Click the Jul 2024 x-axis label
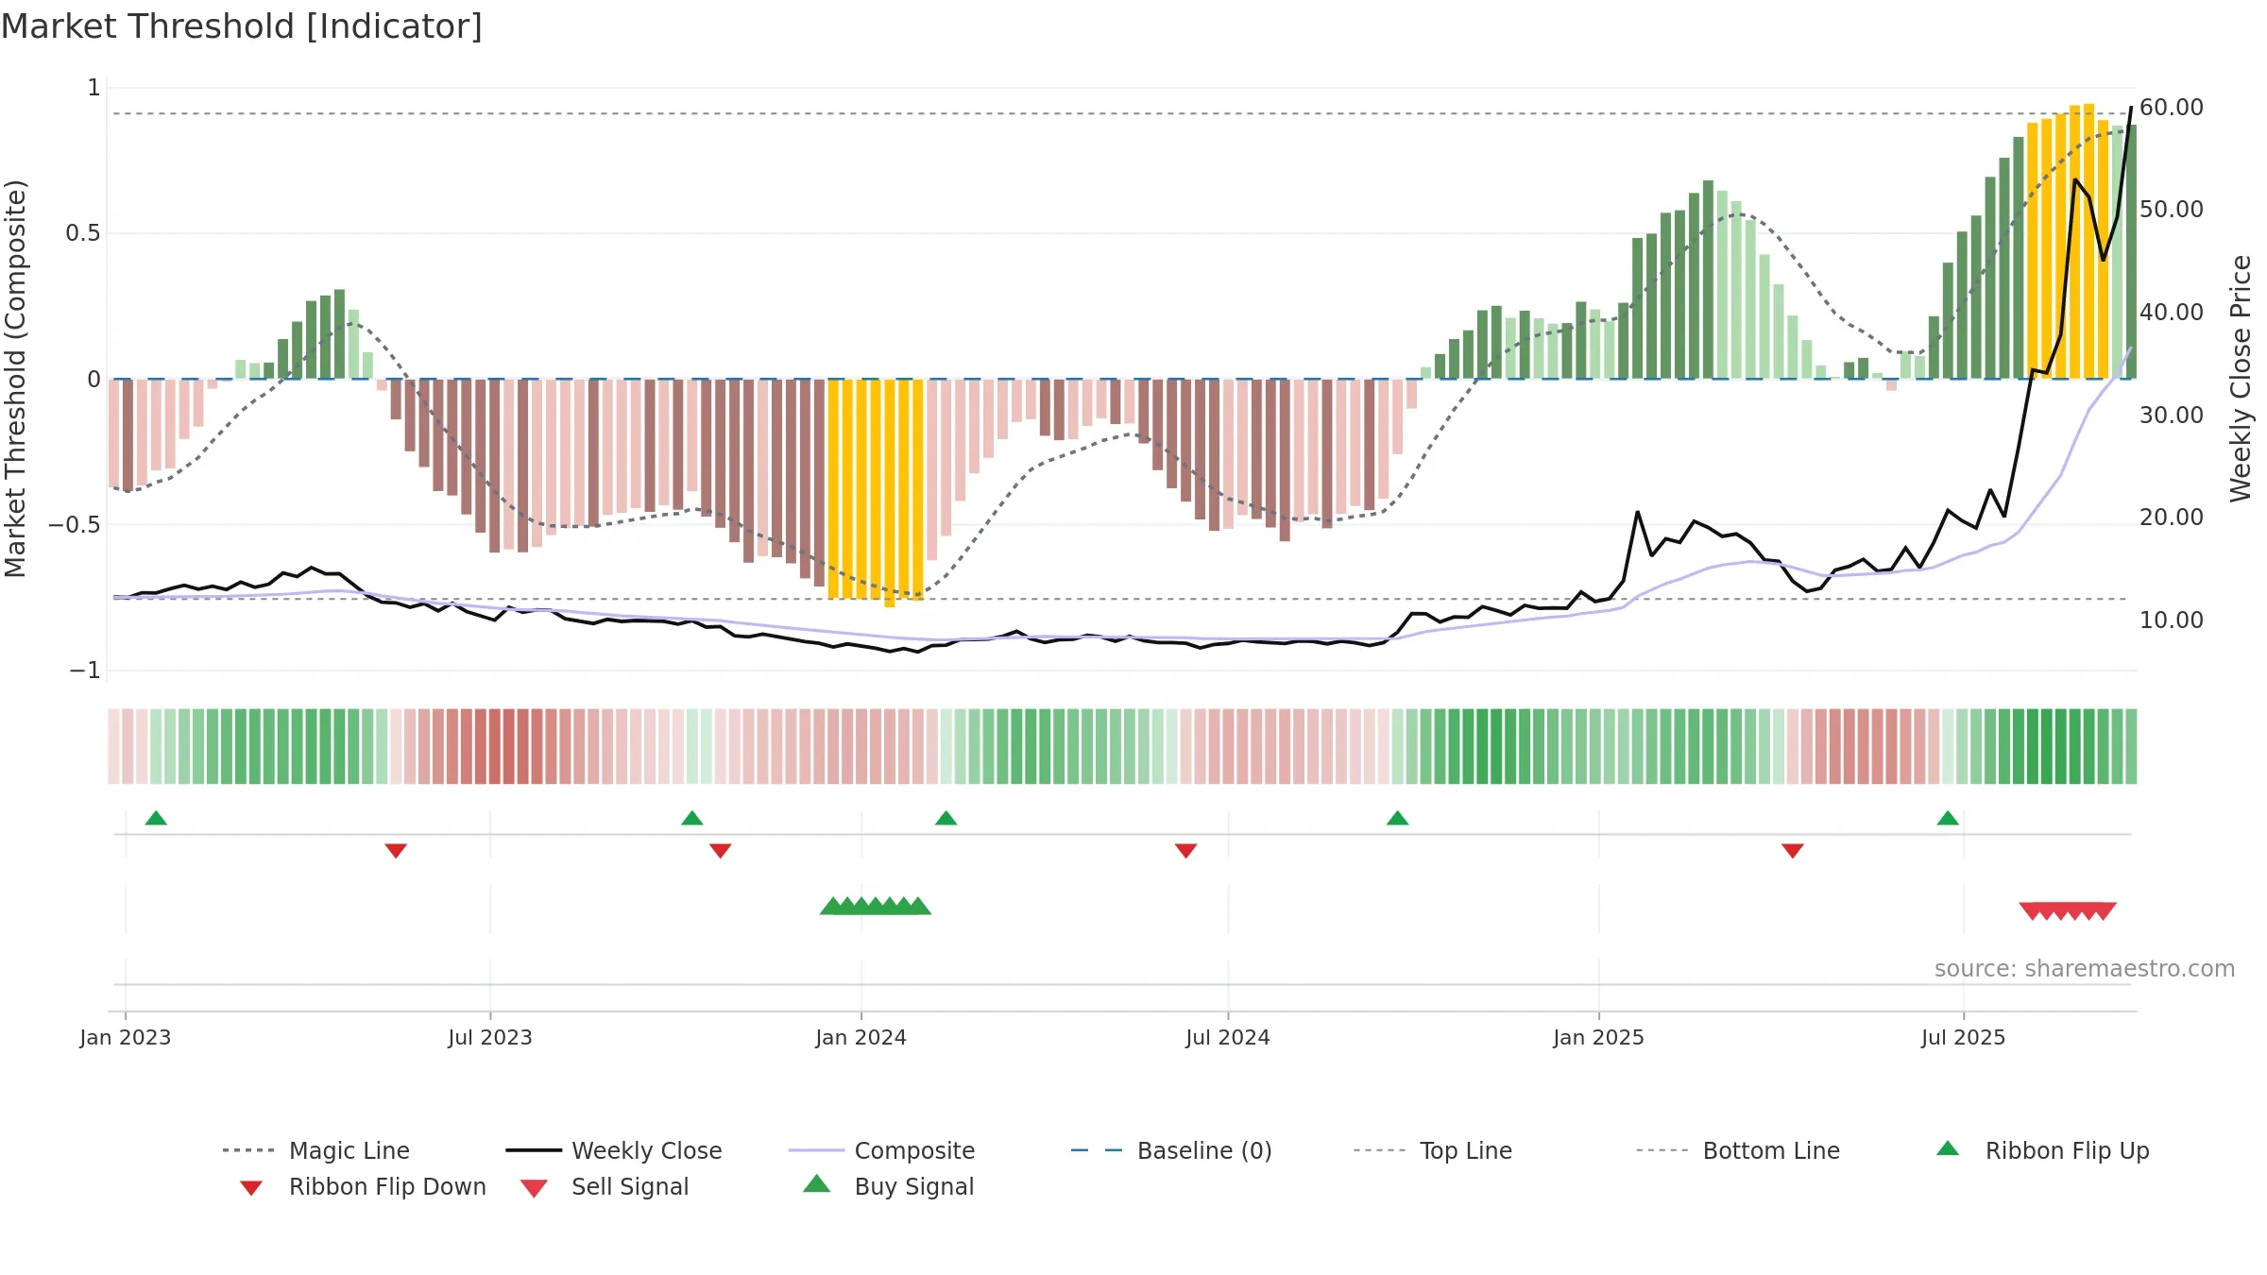This screenshot has height=1275, width=2267. [x=1228, y=1037]
